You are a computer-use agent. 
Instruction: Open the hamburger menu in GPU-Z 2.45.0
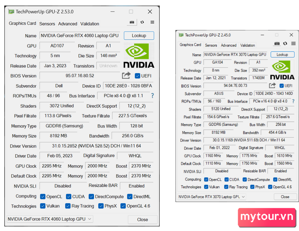pyautogui.click(x=293, y=44)
